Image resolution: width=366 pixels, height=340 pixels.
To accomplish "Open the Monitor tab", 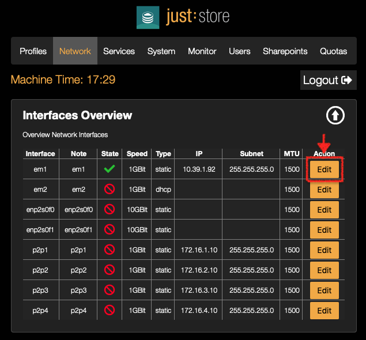I will point(202,51).
